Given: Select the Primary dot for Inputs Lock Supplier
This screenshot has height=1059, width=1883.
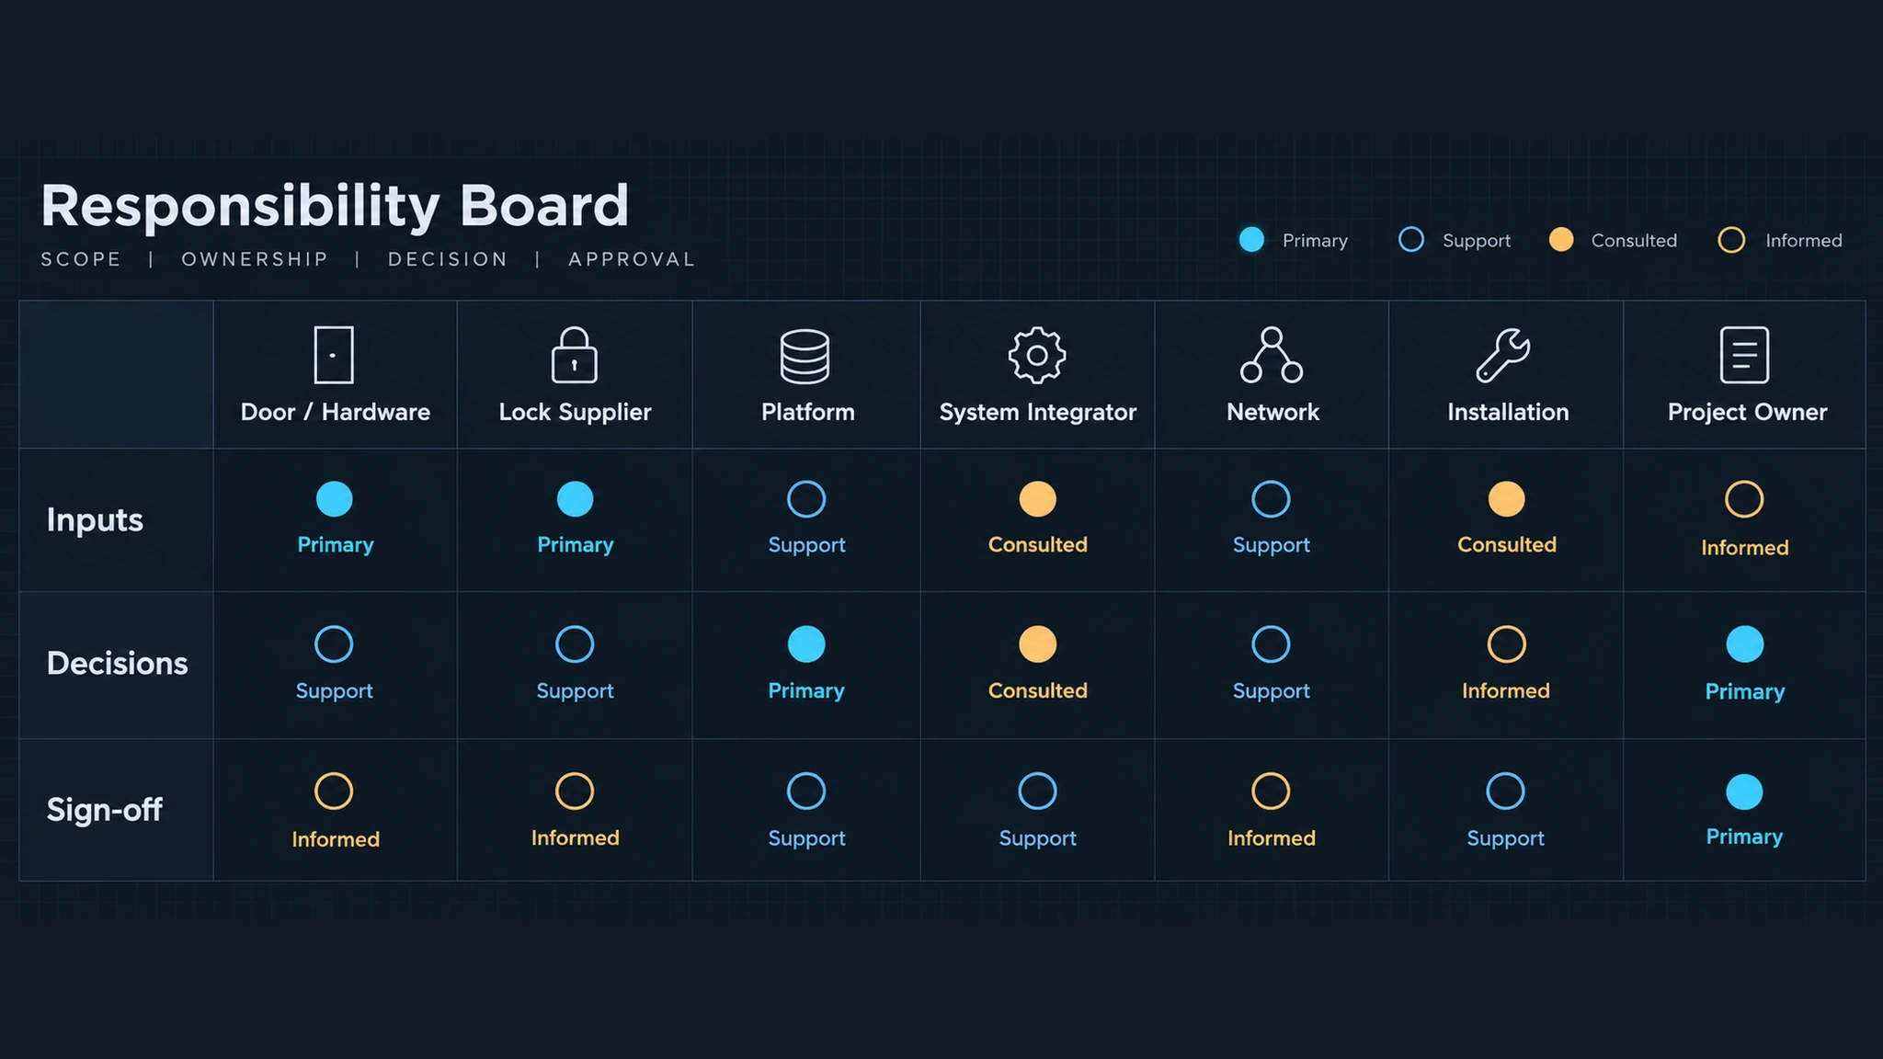Looking at the screenshot, I should tap(576, 499).
